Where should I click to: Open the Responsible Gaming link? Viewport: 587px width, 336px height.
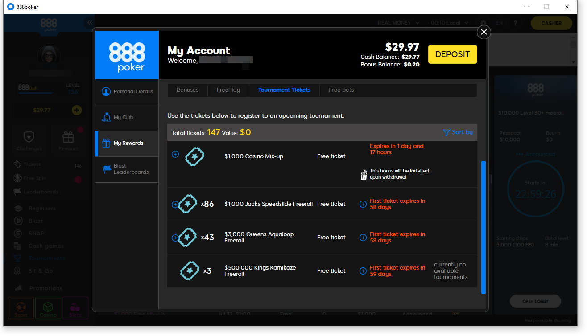click(x=548, y=320)
